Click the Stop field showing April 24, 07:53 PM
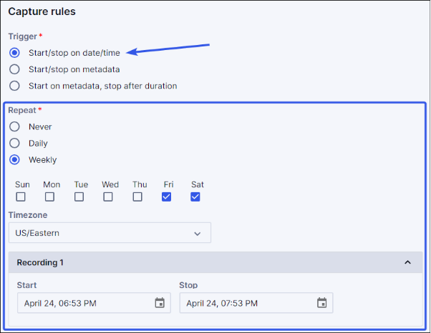431x333 pixels. click(247, 303)
